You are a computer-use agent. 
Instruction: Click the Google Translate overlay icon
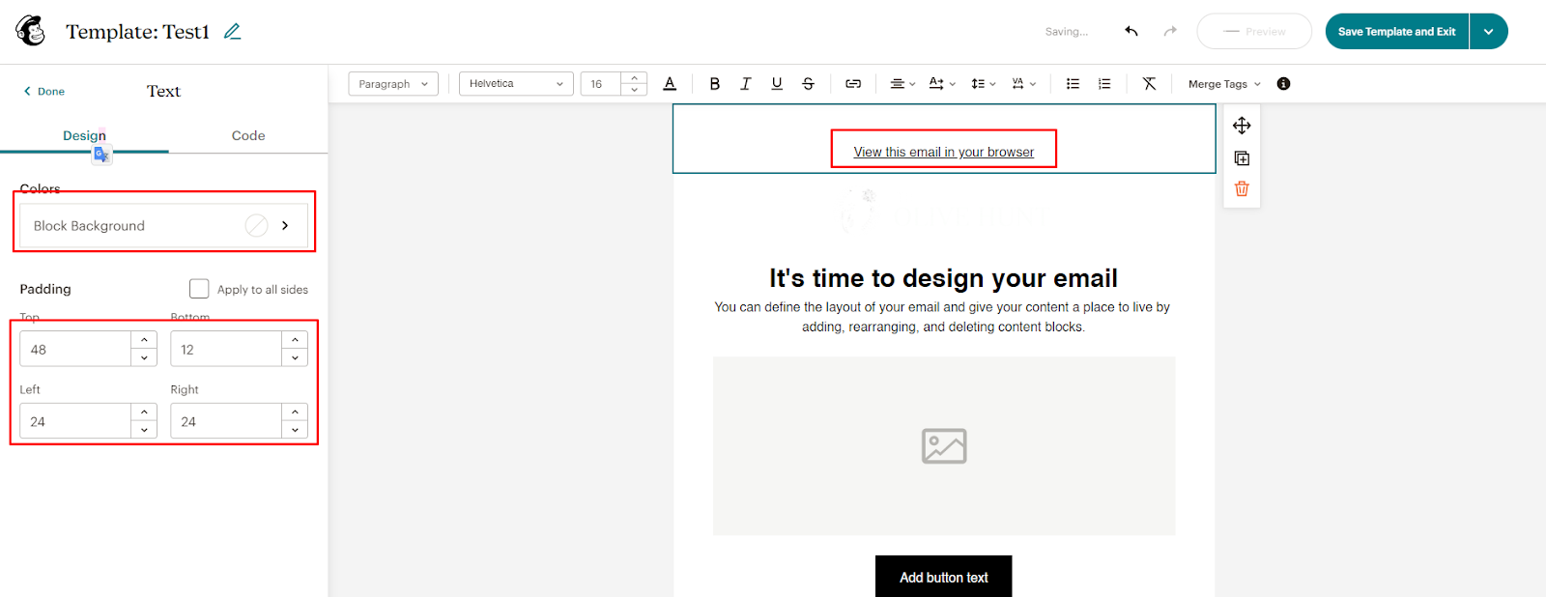[101, 155]
